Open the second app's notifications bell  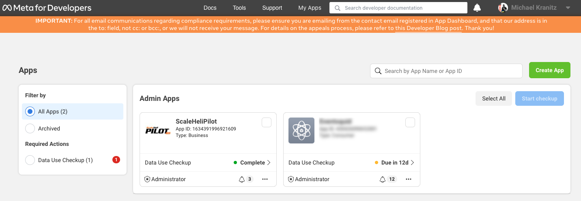382,179
